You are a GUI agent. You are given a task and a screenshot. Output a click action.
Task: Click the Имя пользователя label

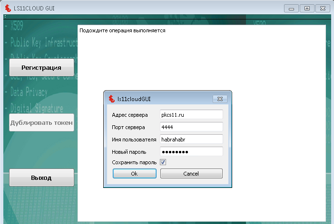tap(134, 140)
